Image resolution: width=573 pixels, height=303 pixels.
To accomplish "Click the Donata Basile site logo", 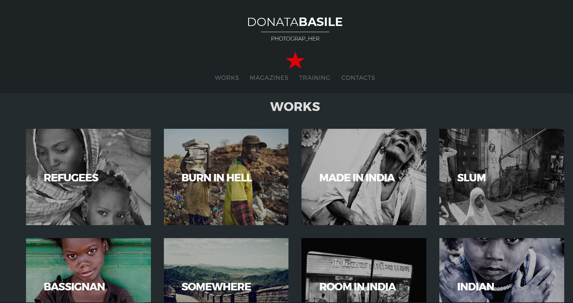I will point(295,22).
